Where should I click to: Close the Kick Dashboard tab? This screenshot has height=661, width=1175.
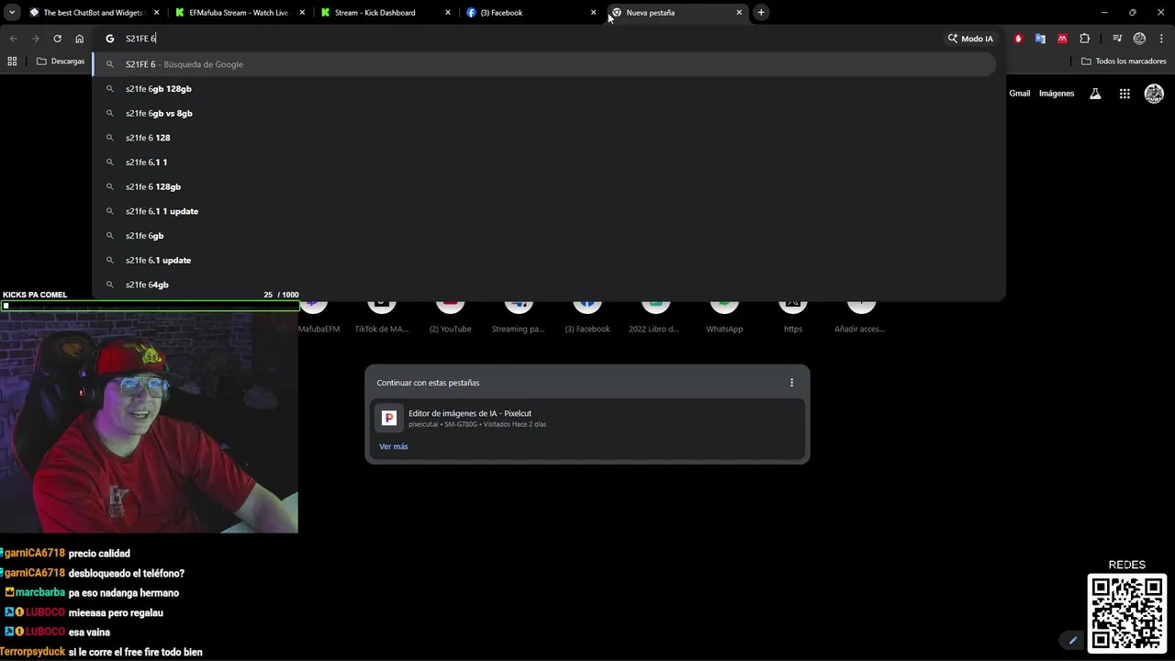448,13
